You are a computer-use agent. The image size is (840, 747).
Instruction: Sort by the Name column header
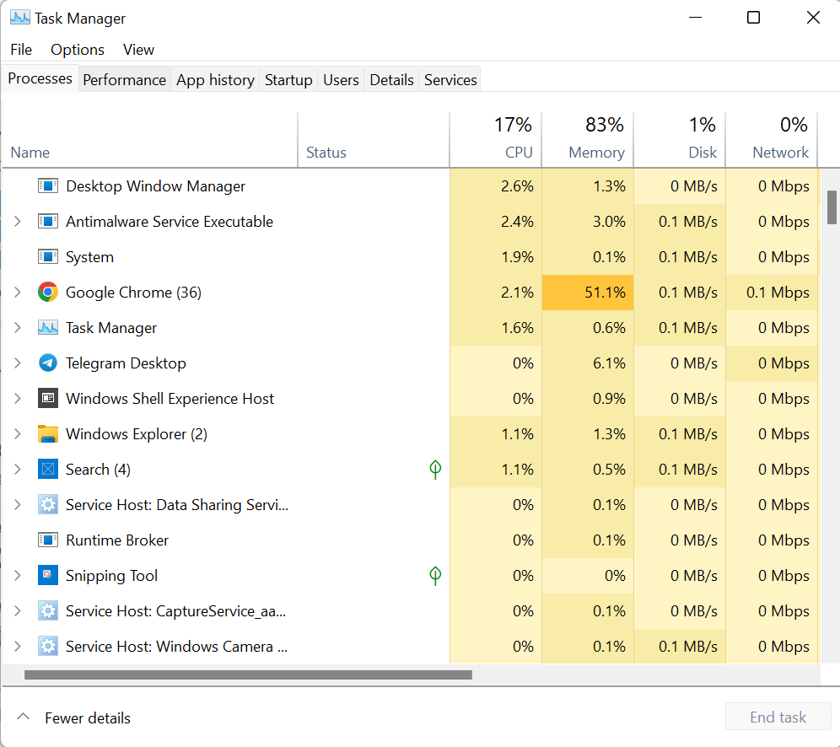(149, 140)
